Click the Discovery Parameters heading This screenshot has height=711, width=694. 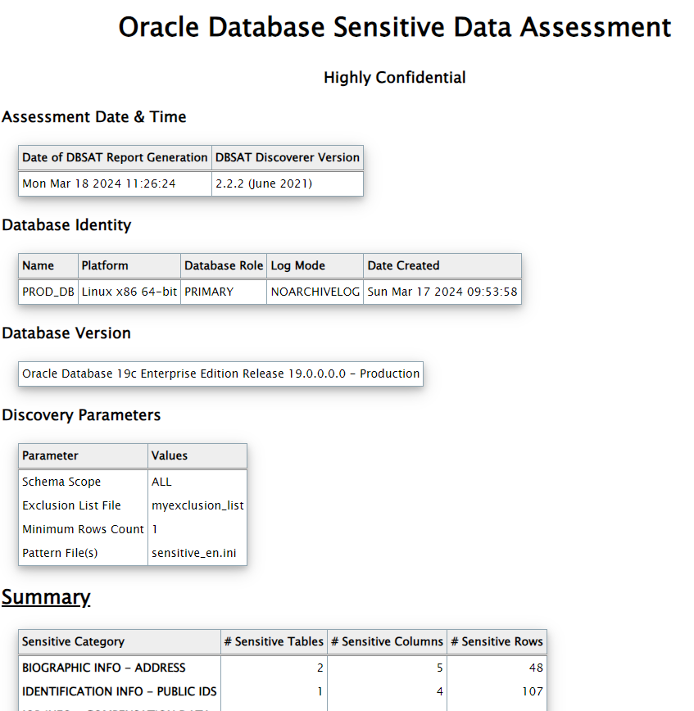click(x=84, y=414)
